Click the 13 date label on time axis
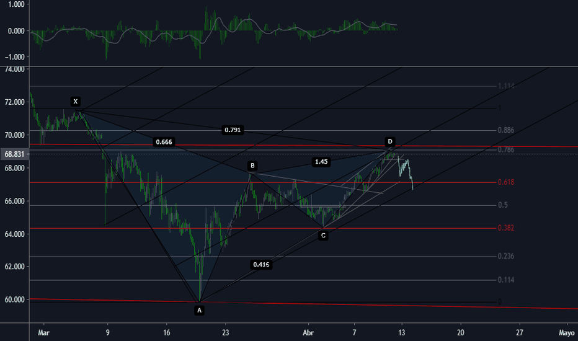This screenshot has width=578, height=341. (x=401, y=332)
